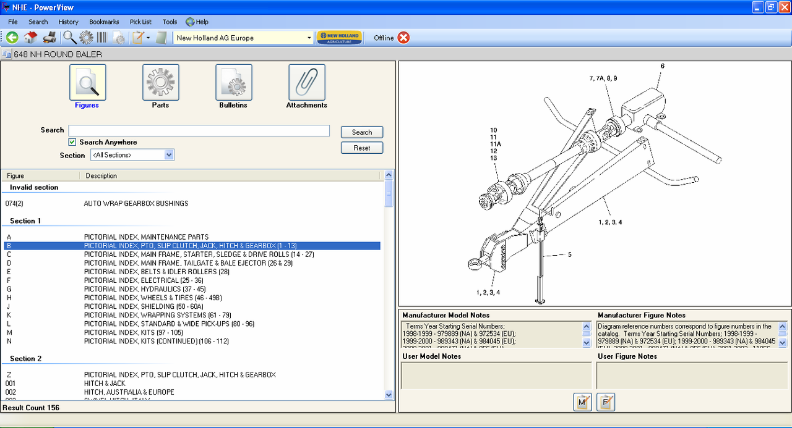
Task: Select PICTORIAL INDEX, MAINTENANCE PARTS row
Action: point(192,237)
